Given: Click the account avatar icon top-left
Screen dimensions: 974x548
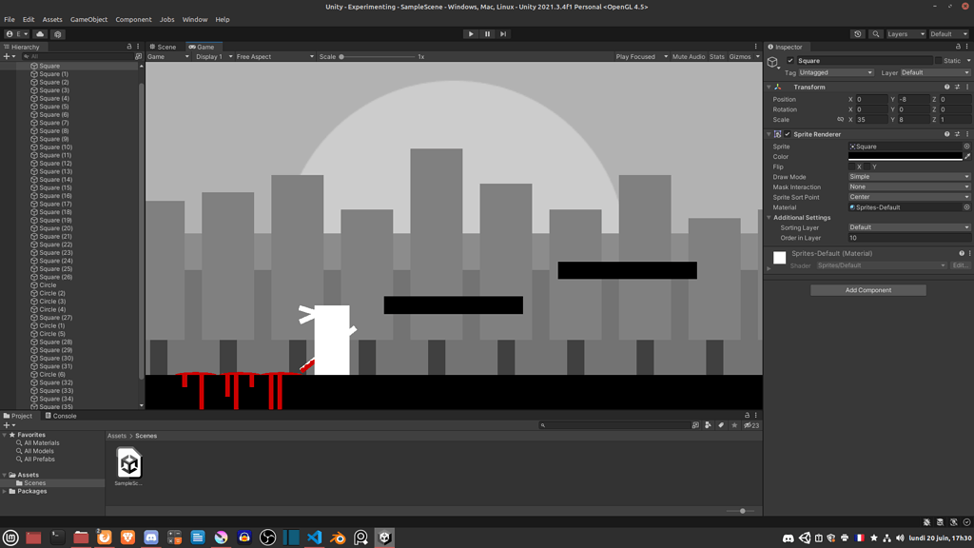Looking at the screenshot, I should tap(8, 32).
